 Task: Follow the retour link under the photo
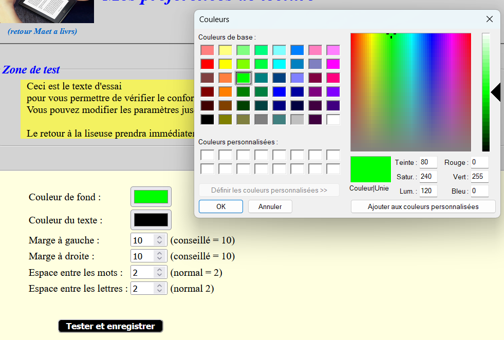tap(43, 31)
